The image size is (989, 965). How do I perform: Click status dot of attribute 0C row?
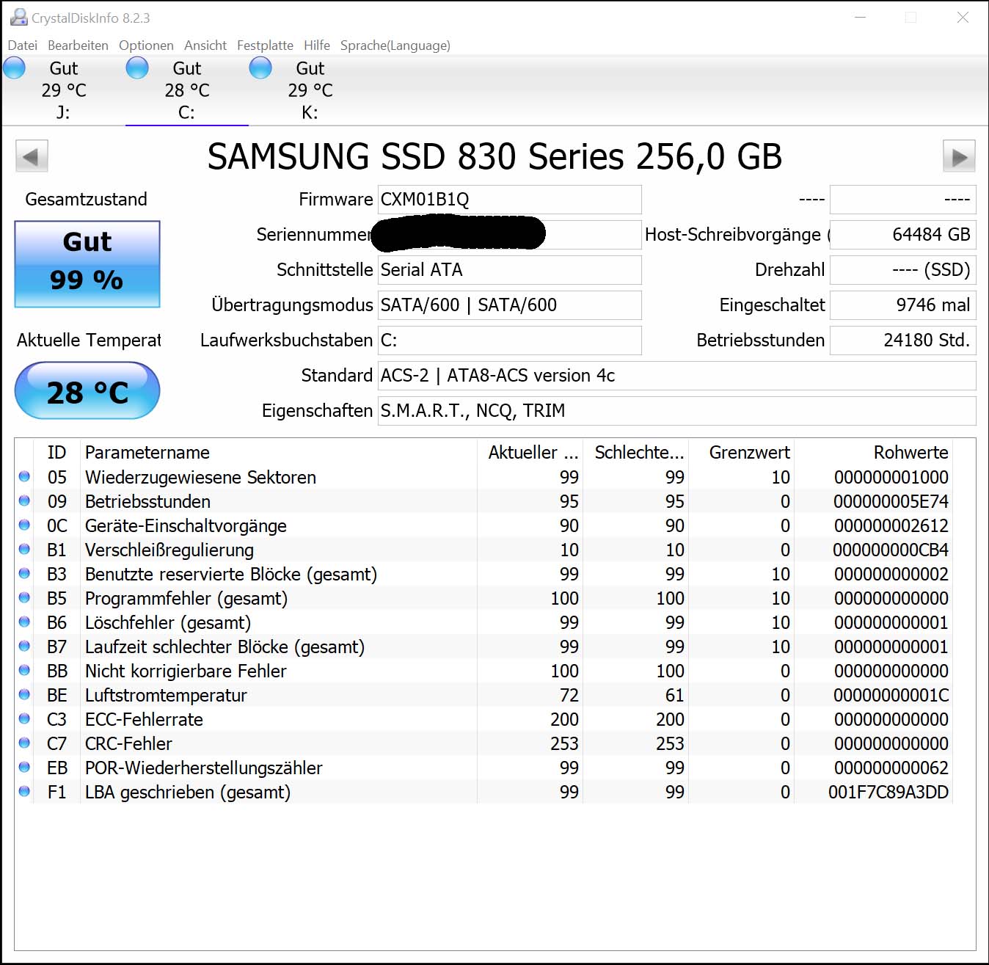click(24, 525)
